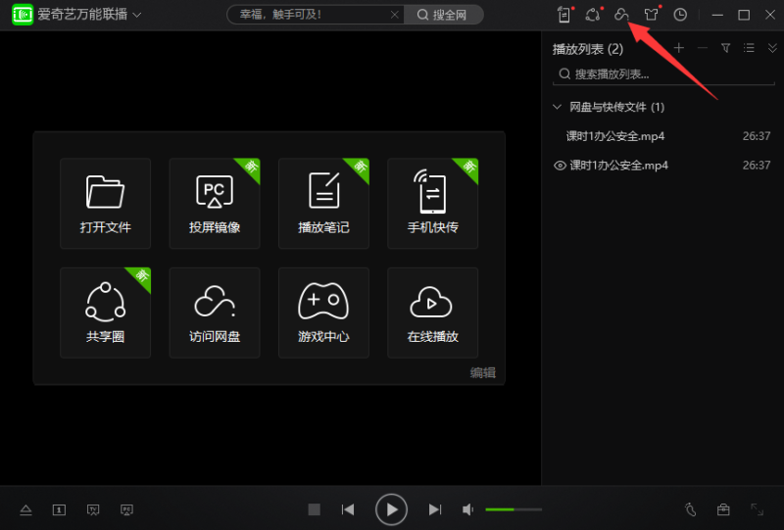Collapse the playlist panel with double chevron
Screen dimensions: 784x530
pyautogui.click(x=771, y=48)
